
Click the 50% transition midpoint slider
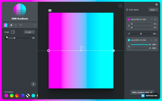click(x=141, y=34)
